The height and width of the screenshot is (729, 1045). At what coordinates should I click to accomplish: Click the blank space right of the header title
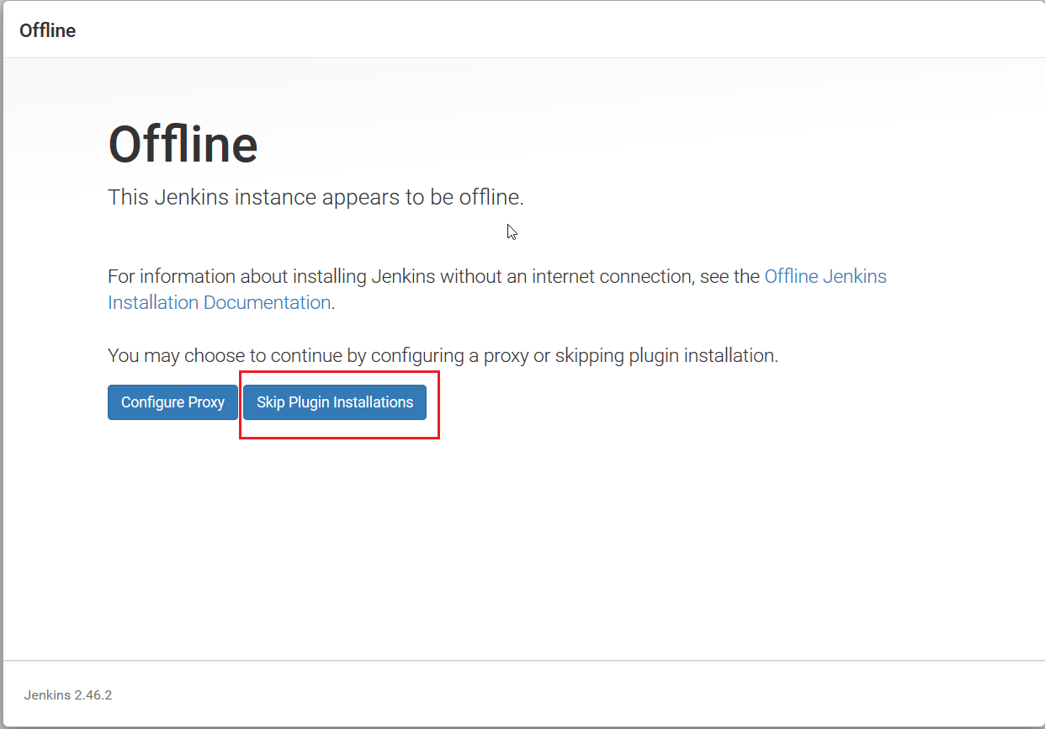tap(547, 30)
